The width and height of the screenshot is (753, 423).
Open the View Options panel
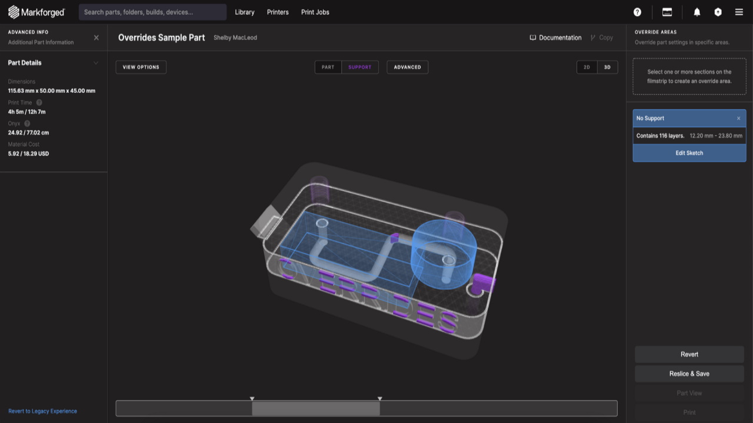(x=141, y=67)
